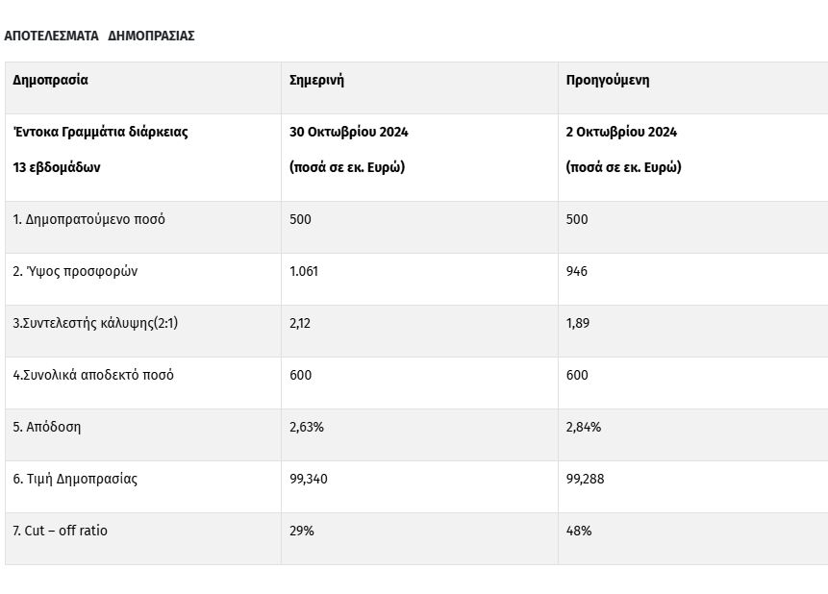The width and height of the screenshot is (828, 594).
Task: Click the Σημερινή column header
Action: 316,80
